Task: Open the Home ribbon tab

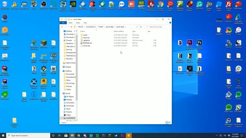Action: [70, 23]
